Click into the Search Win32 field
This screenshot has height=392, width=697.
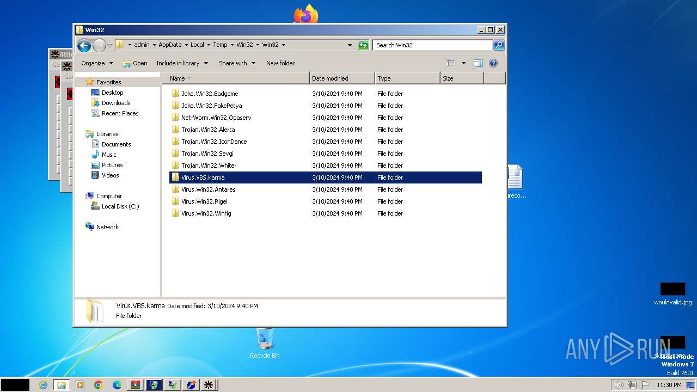433,45
